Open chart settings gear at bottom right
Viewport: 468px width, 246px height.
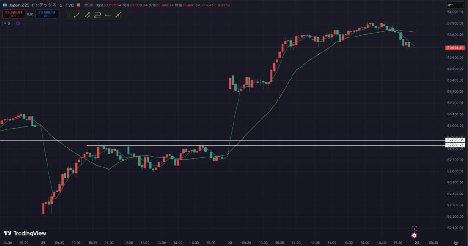pyautogui.click(x=456, y=243)
